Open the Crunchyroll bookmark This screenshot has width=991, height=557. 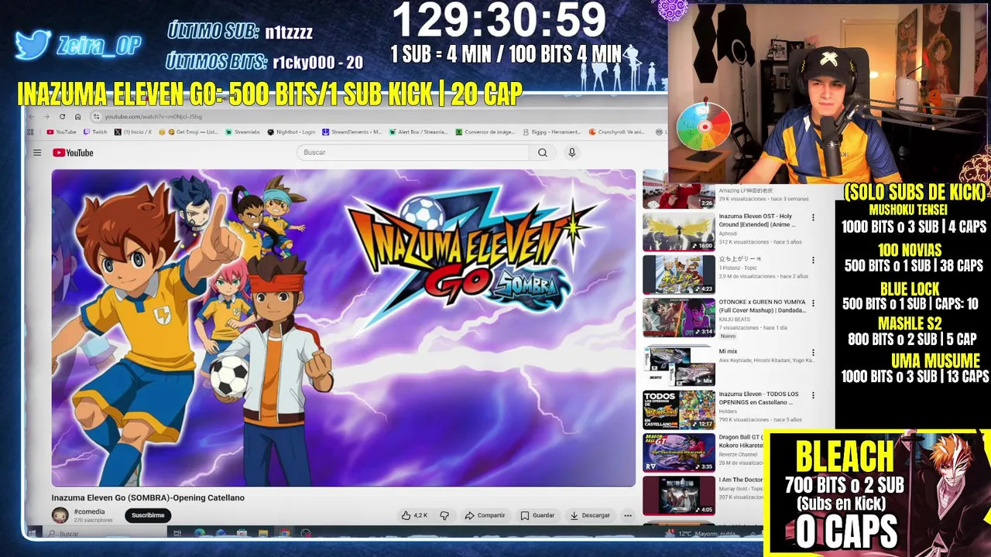click(x=616, y=132)
